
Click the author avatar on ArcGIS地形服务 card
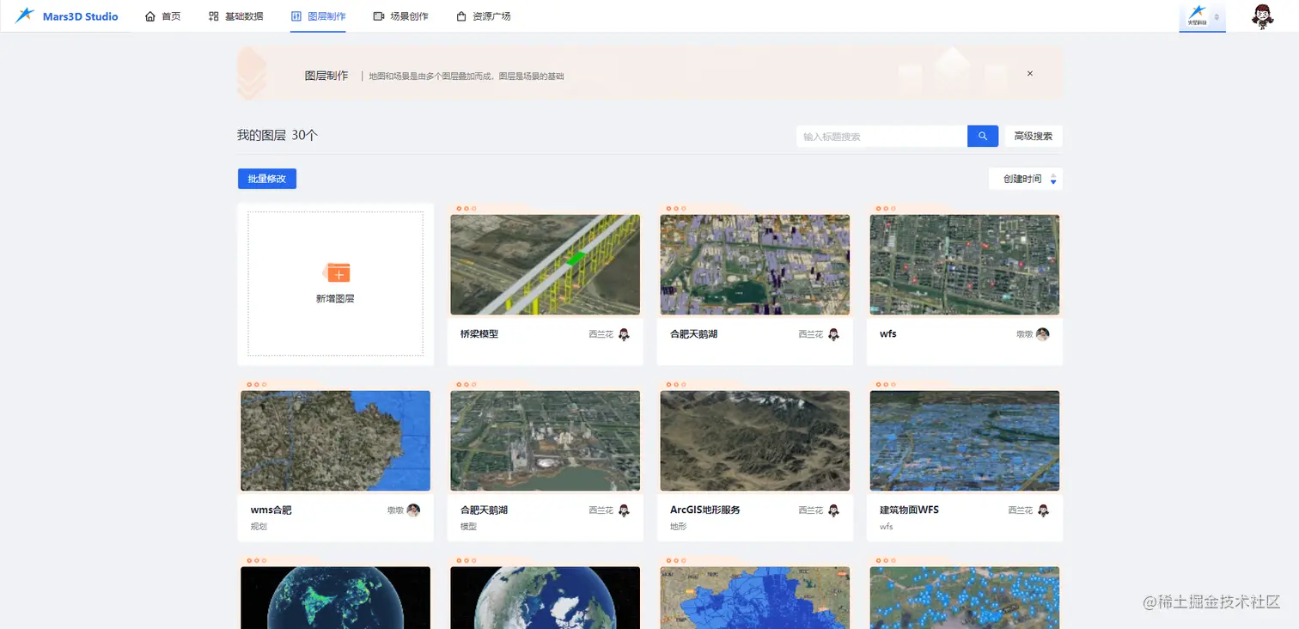coord(833,510)
